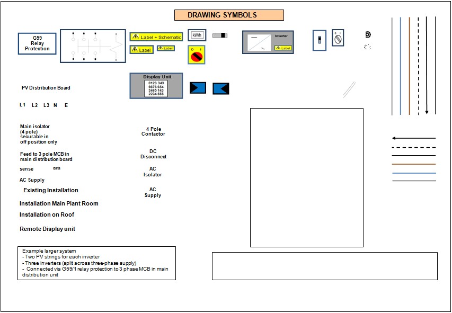Select the G59 Relay Protection box
452x313 pixels.
(37, 44)
